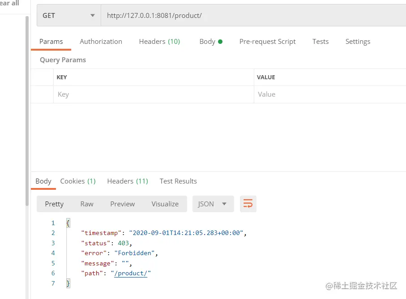Show the response Cookies (1) tab

pyautogui.click(x=78, y=181)
